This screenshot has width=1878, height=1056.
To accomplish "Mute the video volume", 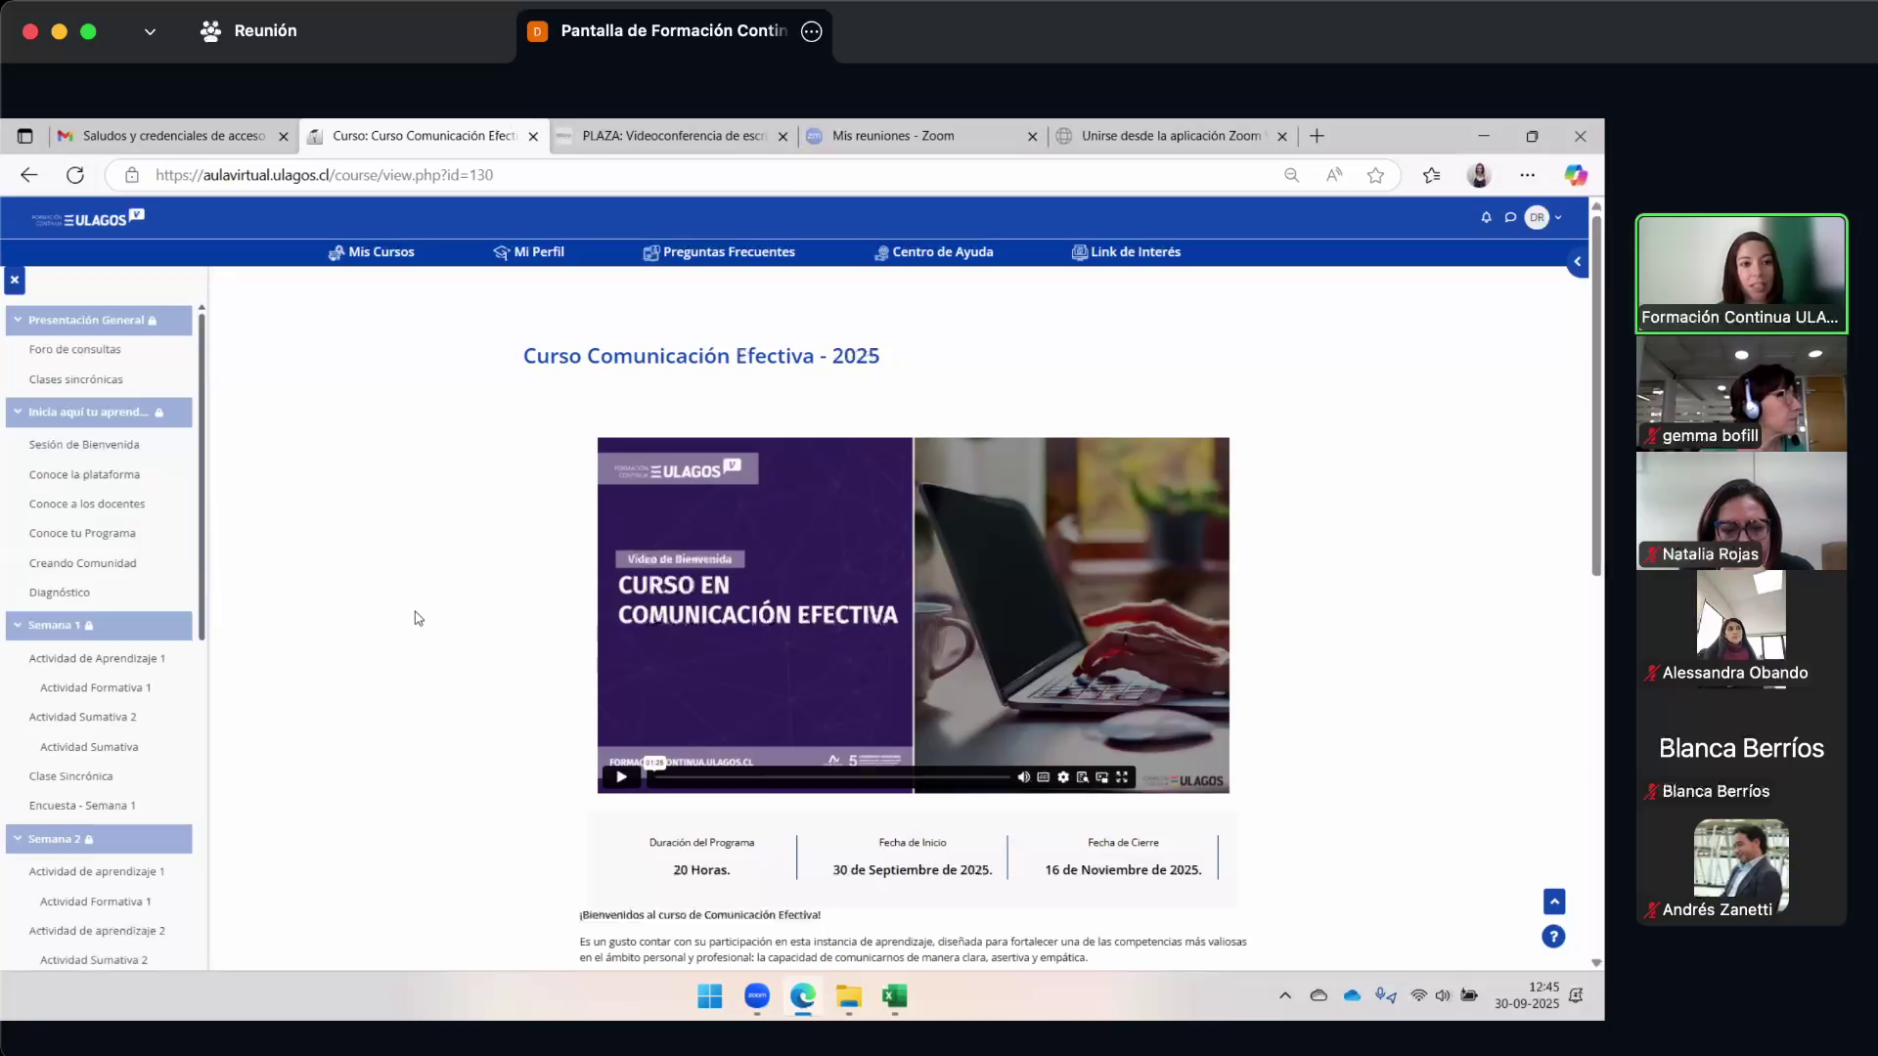I will [x=1023, y=777].
